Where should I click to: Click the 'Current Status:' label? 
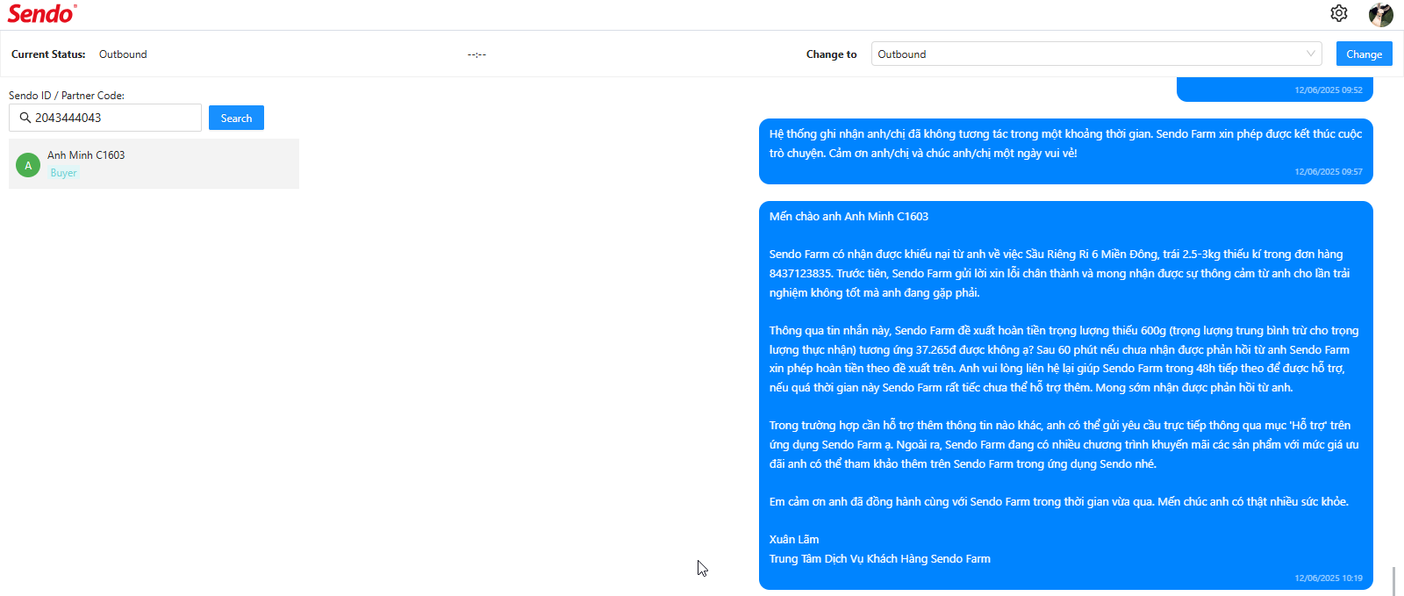[x=48, y=54]
